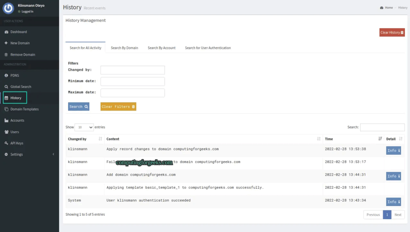Image resolution: width=410 pixels, height=232 pixels.
Task: Select Search for All Activity tab
Action: click(x=86, y=48)
